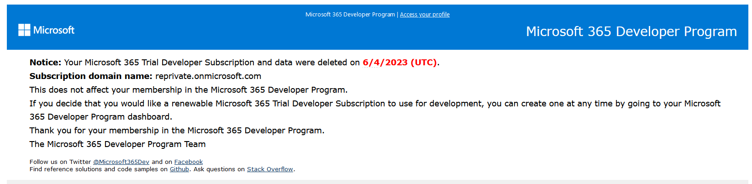Click the 'This does not affect your membership' line
This screenshot has height=184, width=752.
coord(189,90)
